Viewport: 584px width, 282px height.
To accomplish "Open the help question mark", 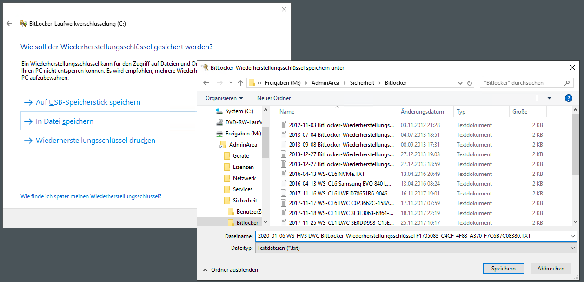I will [x=568, y=98].
